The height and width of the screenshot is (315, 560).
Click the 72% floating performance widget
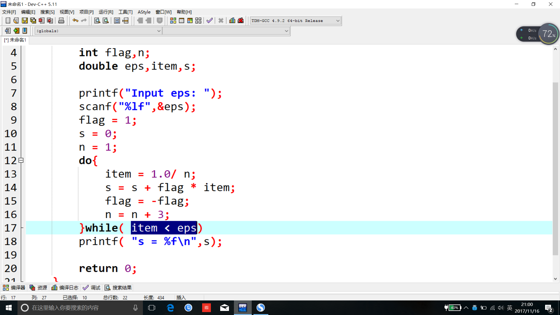pyautogui.click(x=548, y=34)
